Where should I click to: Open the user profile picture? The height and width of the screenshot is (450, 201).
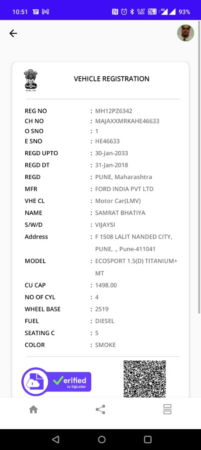click(x=186, y=33)
